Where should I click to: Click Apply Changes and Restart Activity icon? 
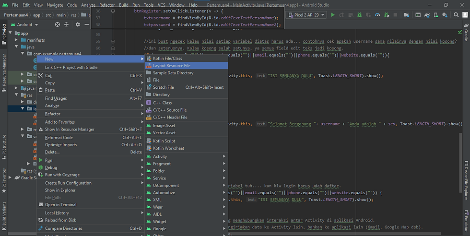coord(341,15)
